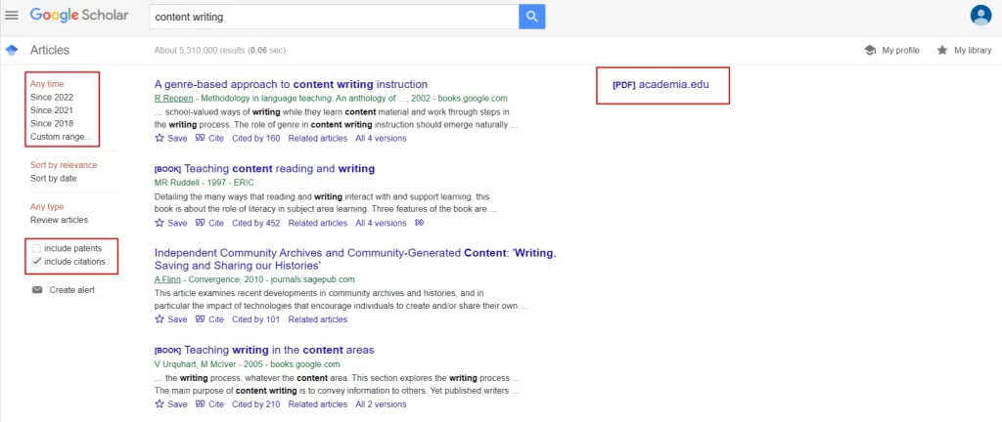Open Related articles for A Flinn result
This screenshot has height=422, width=1002.
tap(318, 319)
